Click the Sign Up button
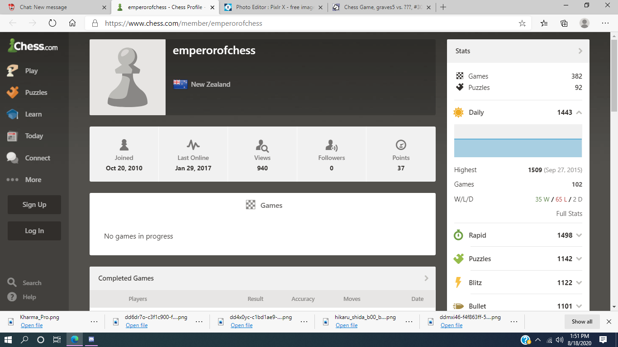Viewport: 618px width, 347px height. click(34, 205)
